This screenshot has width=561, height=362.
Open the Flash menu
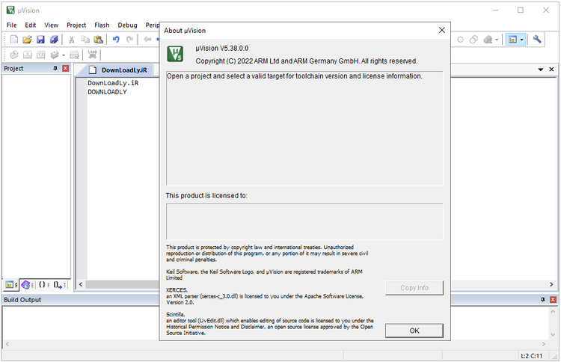click(102, 25)
